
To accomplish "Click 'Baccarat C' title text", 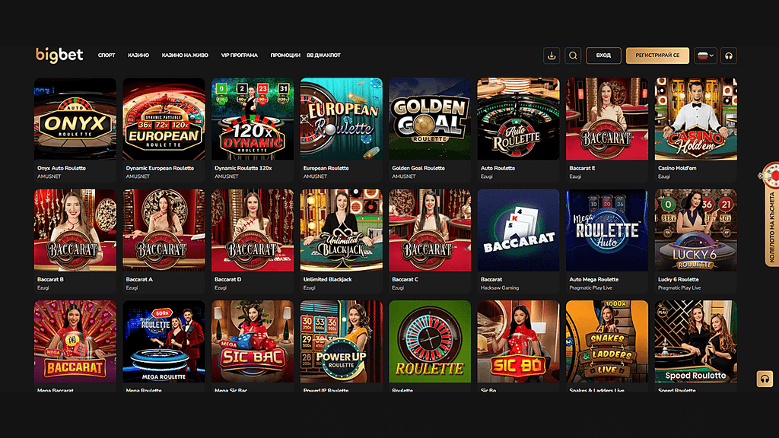I will [x=405, y=280].
